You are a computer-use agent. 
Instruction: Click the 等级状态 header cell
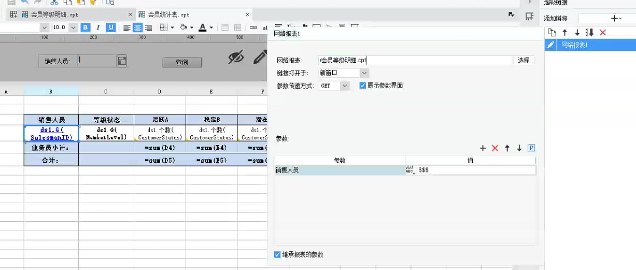[106, 120]
